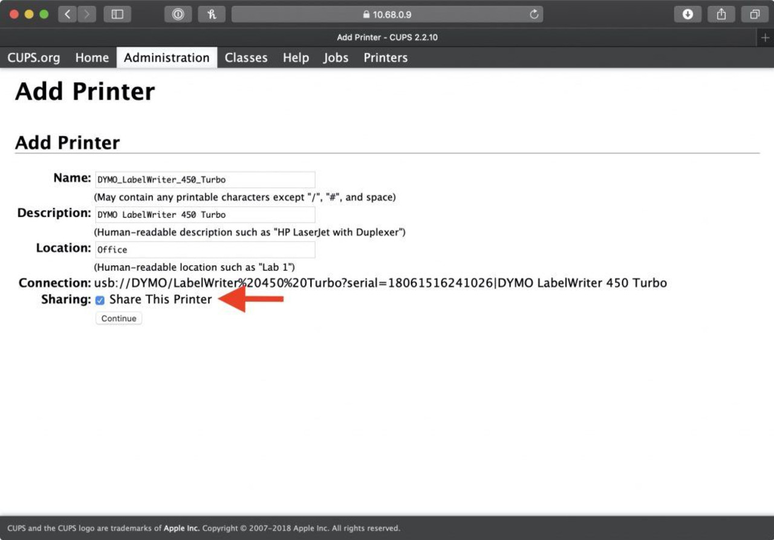Click the Apple Inc. text in footer
774x540 pixels.
coord(182,528)
